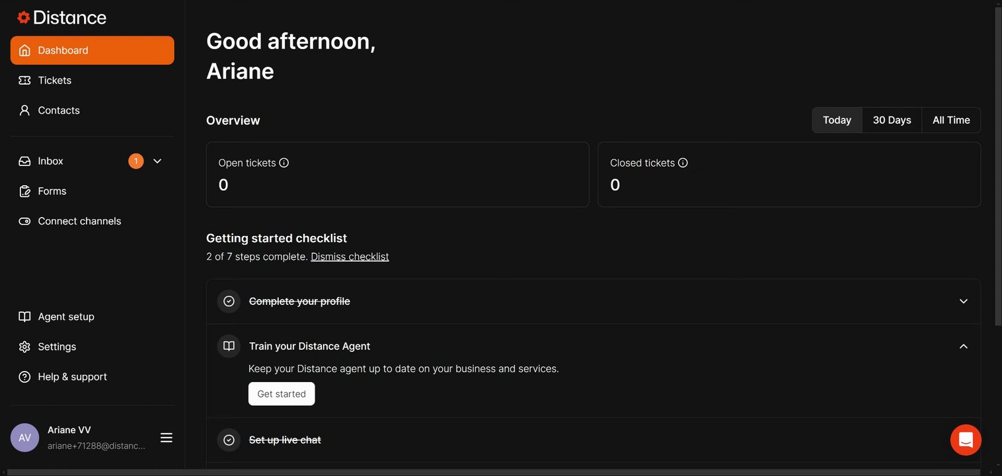Viewport: 1002px width, 476px height.
Task: Select the Today overview range
Action: point(837,120)
